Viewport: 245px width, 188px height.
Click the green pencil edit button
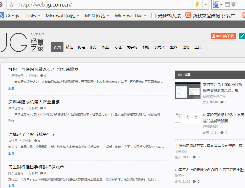coord(242,36)
